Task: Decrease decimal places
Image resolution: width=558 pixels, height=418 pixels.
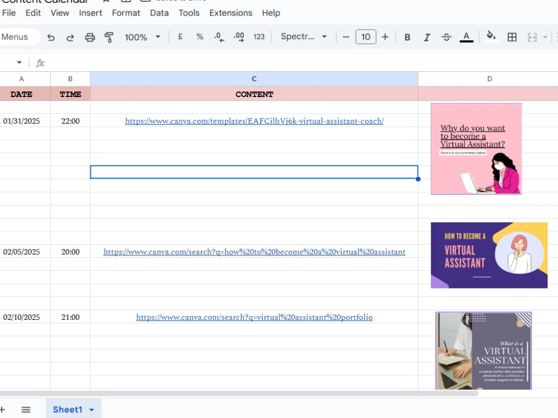Action: click(219, 37)
